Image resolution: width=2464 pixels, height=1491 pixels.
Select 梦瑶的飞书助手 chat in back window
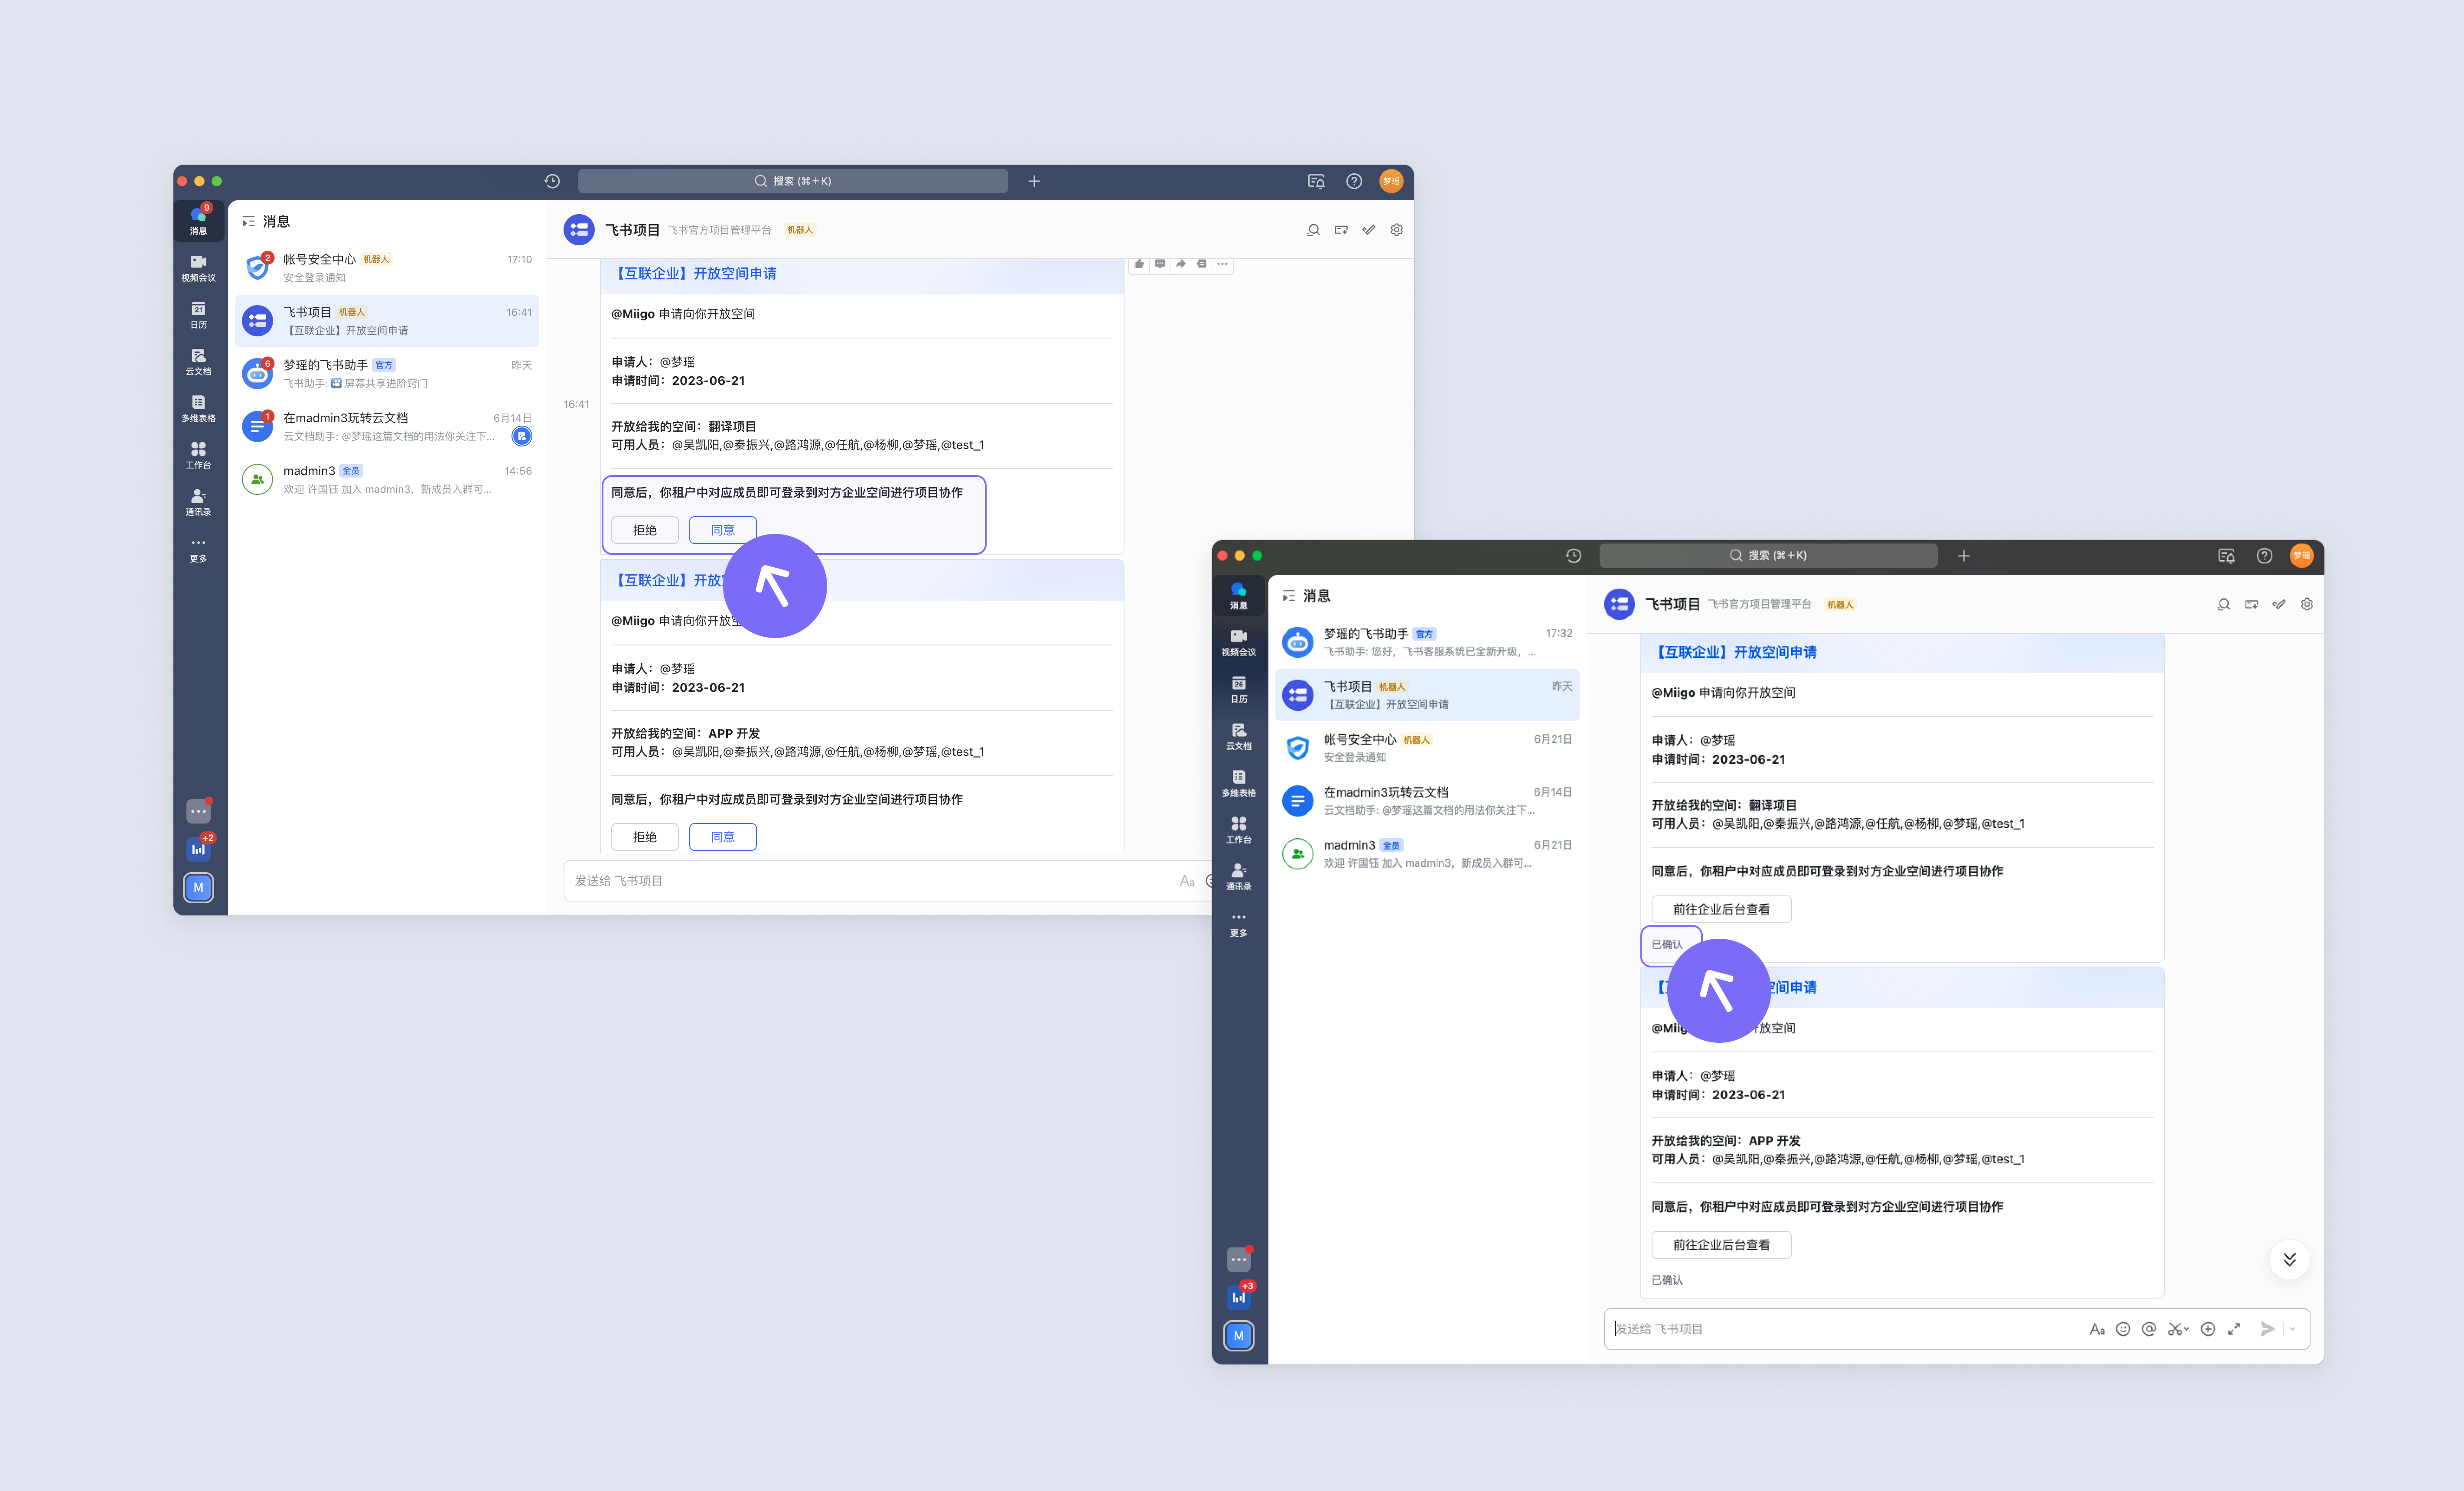coord(387,374)
